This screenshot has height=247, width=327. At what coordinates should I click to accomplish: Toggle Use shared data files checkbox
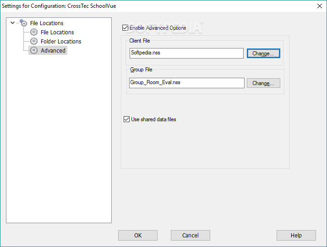pyautogui.click(x=126, y=119)
